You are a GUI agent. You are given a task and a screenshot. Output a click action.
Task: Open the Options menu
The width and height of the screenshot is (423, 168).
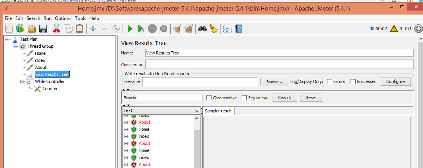tap(63, 18)
